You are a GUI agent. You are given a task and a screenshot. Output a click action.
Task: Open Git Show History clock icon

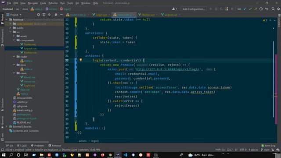(x=261, y=9)
